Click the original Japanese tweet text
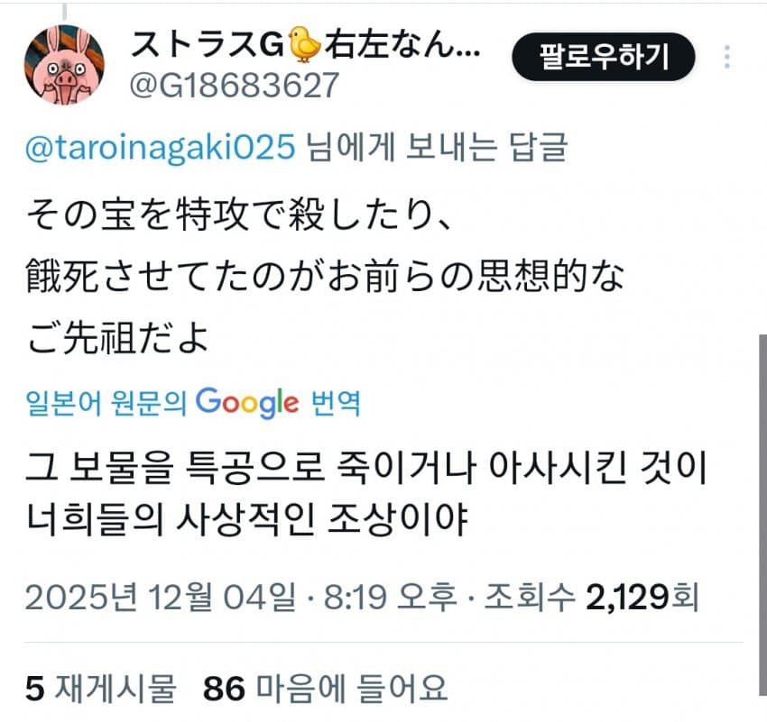Screen dimensions: 767x722 (x=325, y=277)
